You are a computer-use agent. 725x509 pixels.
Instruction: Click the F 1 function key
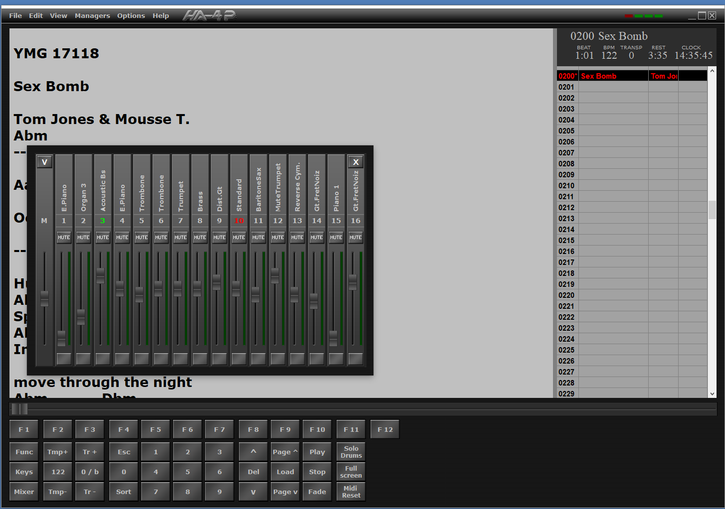click(x=24, y=429)
